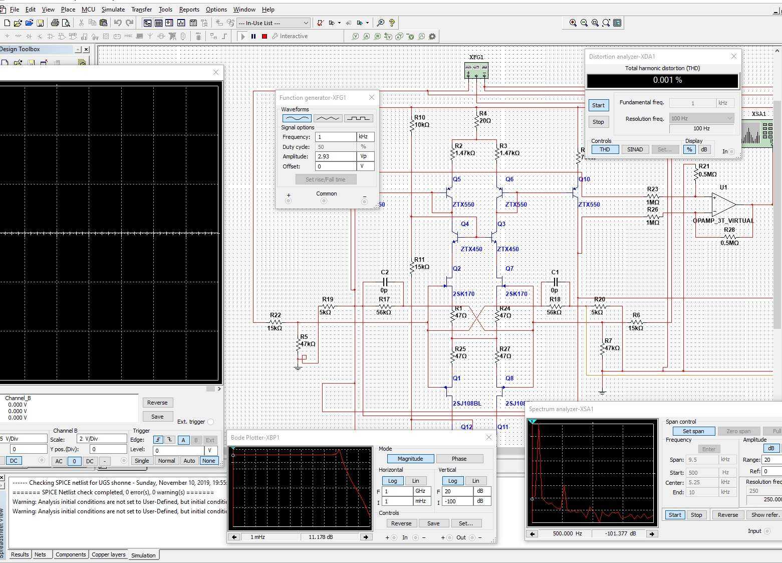Open Bode vertical F unit dB dropdown
The image size is (782, 563).
point(482,491)
